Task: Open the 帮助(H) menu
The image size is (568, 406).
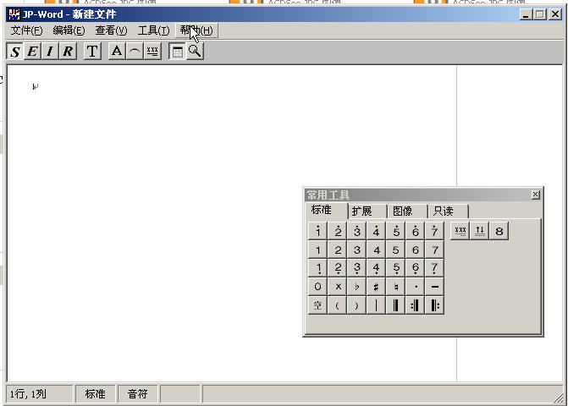Action: (196, 30)
